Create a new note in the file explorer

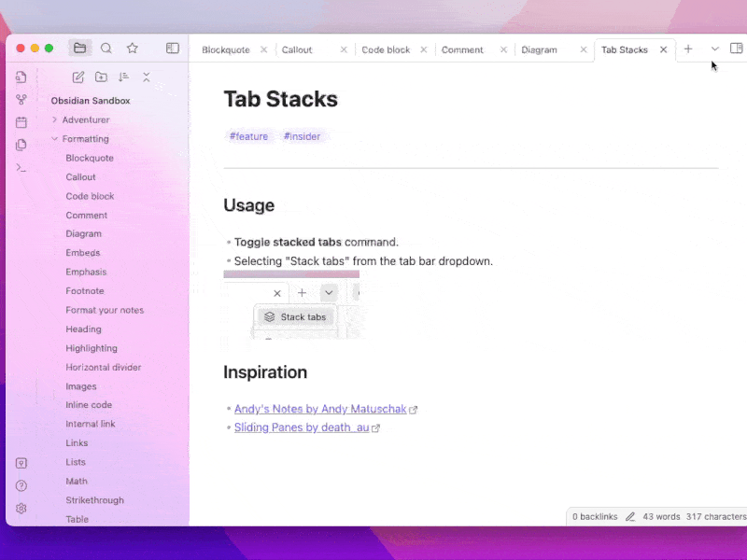click(78, 77)
